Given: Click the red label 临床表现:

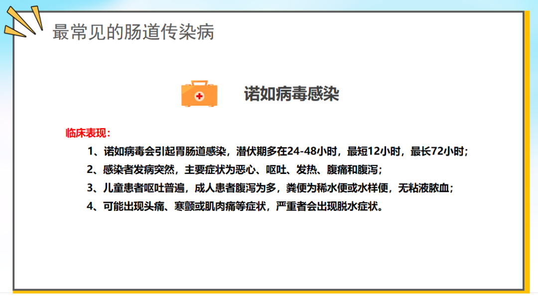Looking at the screenshot, I should pos(88,133).
